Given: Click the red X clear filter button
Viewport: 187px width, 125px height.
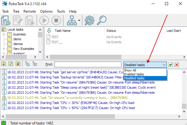Looking at the screenshot, I should 176,65.
